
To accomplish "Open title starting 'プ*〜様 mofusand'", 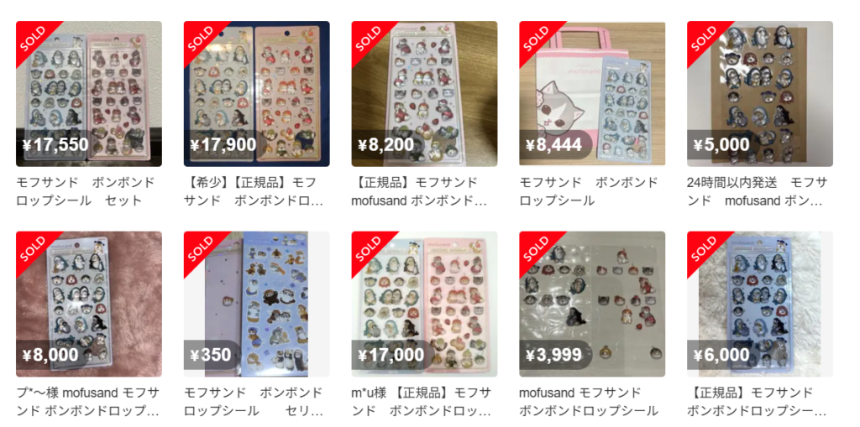I will tap(87, 402).
